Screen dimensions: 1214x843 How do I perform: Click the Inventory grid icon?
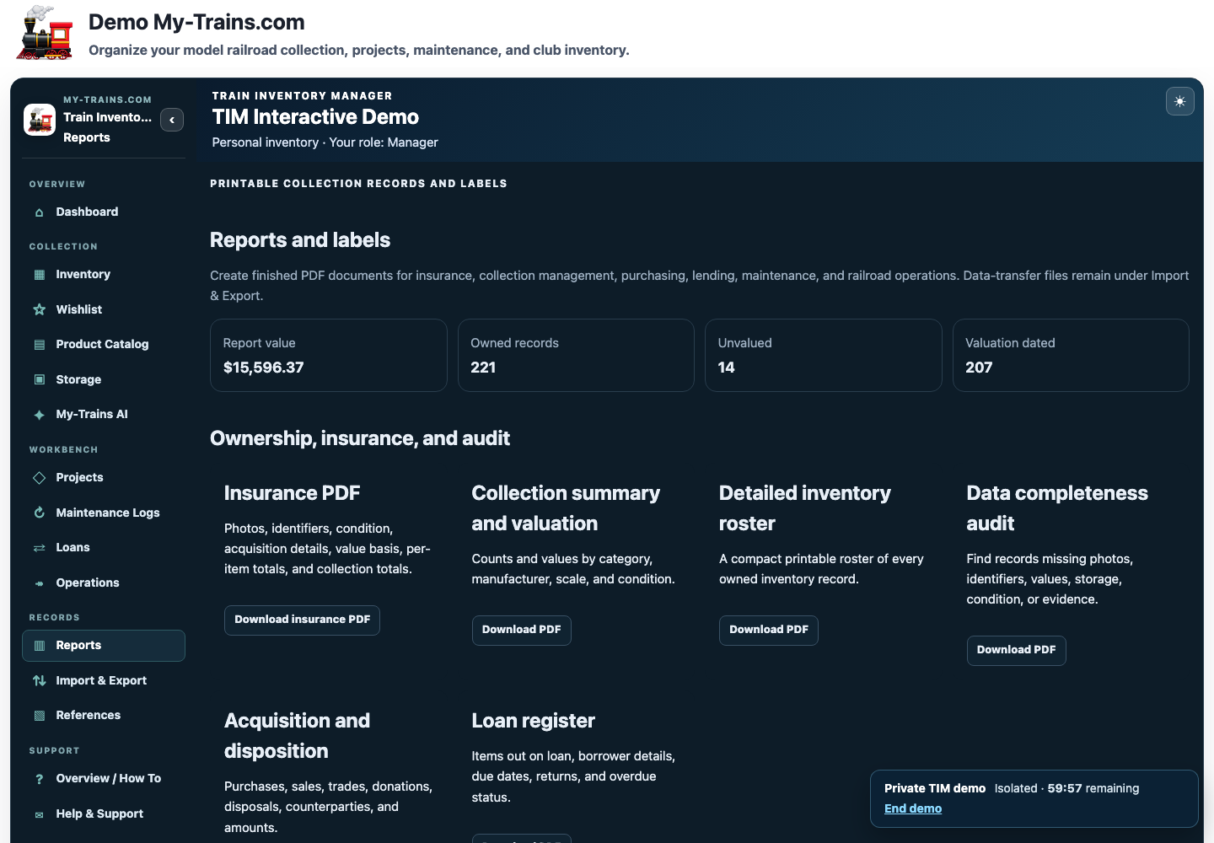coord(39,275)
